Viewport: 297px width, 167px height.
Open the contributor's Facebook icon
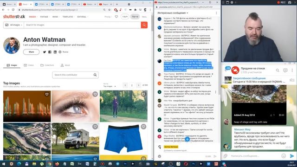tap(50, 52)
